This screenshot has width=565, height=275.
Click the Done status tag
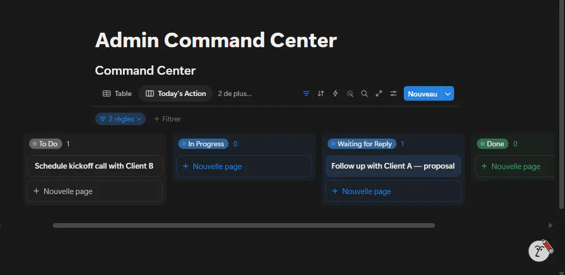point(492,144)
